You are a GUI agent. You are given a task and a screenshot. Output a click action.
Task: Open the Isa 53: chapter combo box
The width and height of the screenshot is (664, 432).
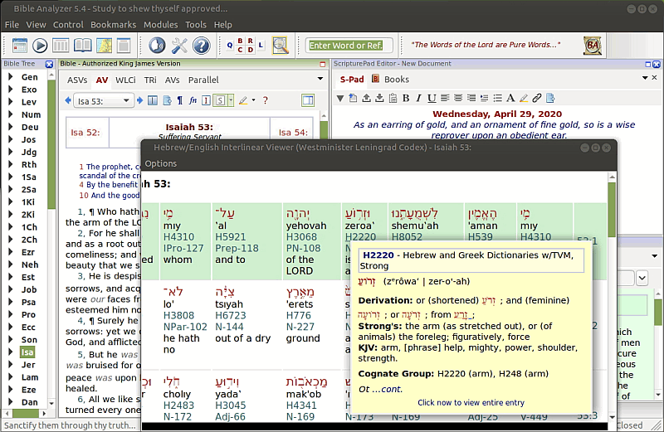(x=104, y=100)
